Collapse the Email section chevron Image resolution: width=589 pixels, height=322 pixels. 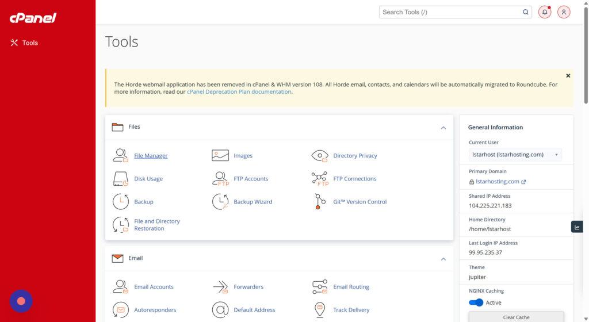tap(443, 259)
